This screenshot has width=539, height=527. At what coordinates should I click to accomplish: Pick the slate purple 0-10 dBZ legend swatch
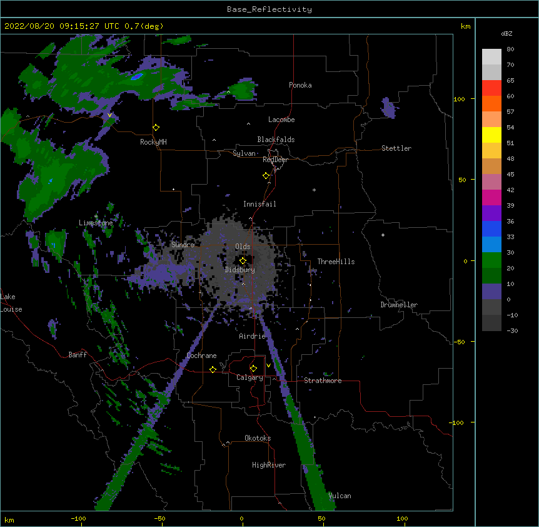pyautogui.click(x=491, y=292)
